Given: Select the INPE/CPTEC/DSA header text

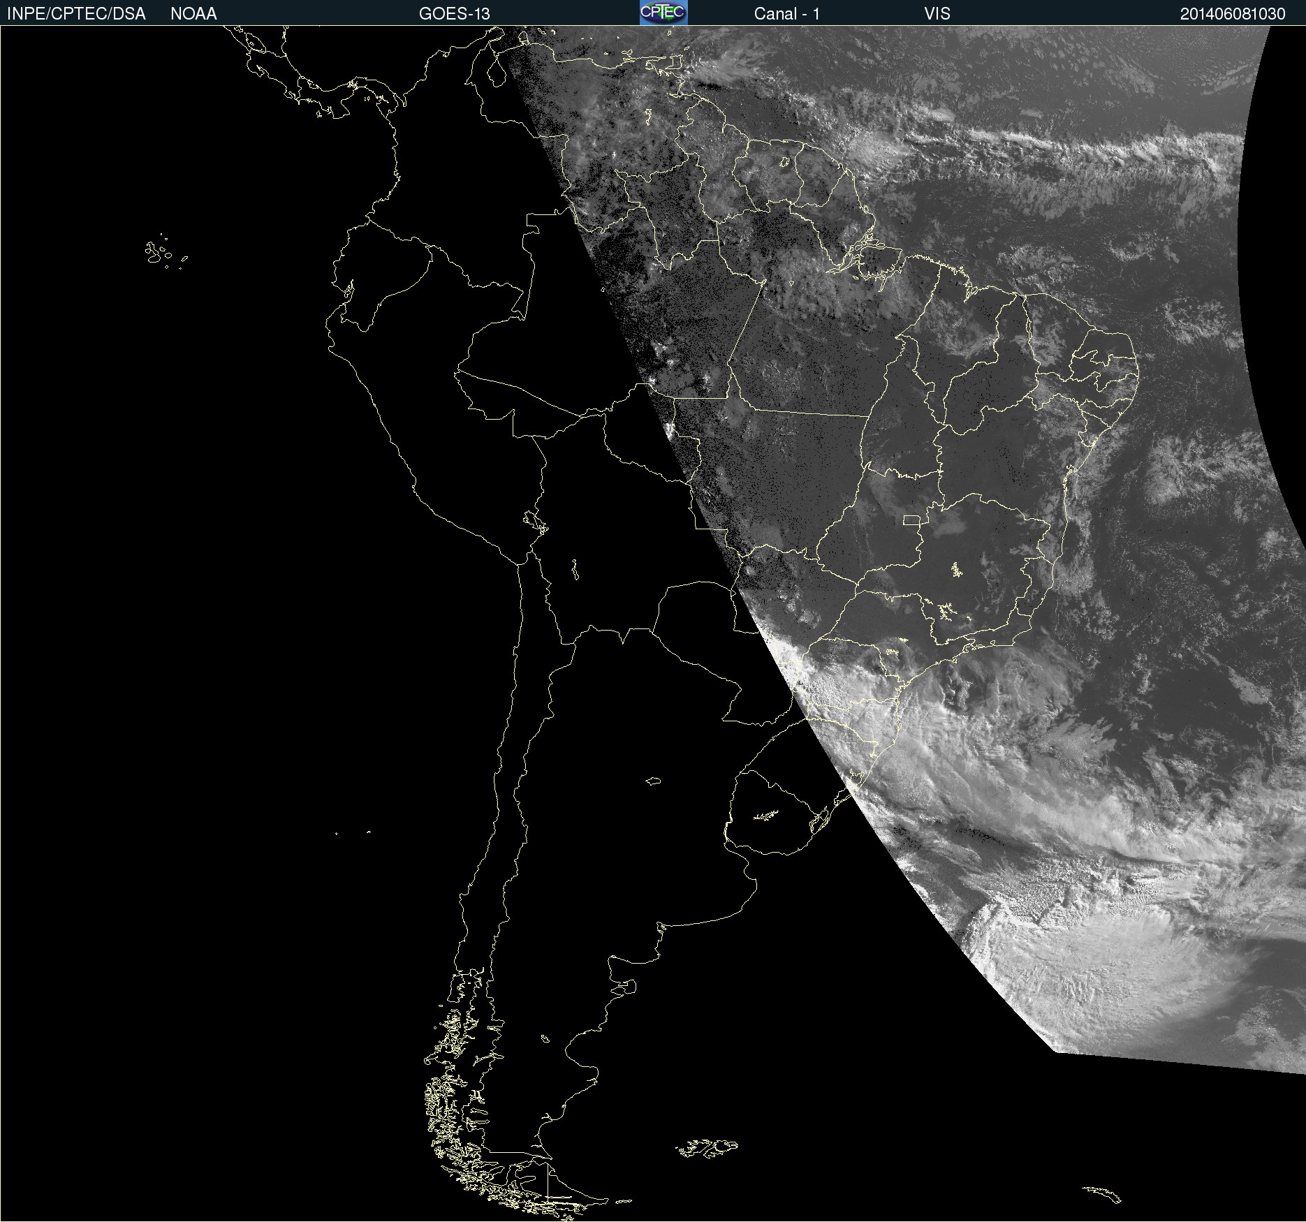Looking at the screenshot, I should 76,14.
